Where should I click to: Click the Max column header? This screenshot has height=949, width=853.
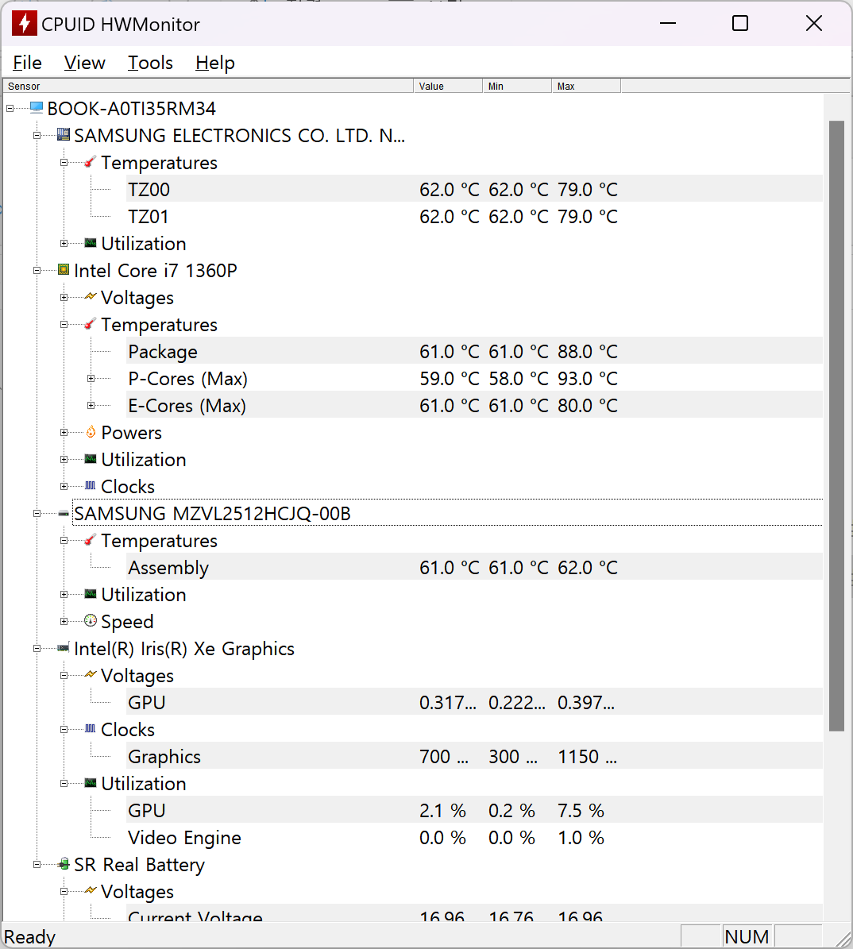[586, 86]
